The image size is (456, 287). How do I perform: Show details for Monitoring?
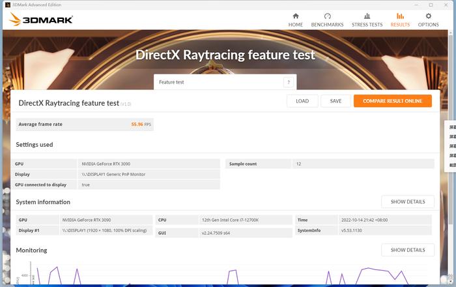[x=407, y=250]
